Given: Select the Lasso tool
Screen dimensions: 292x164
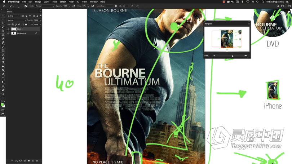Looking at the screenshot, I should click(x=3, y=23).
